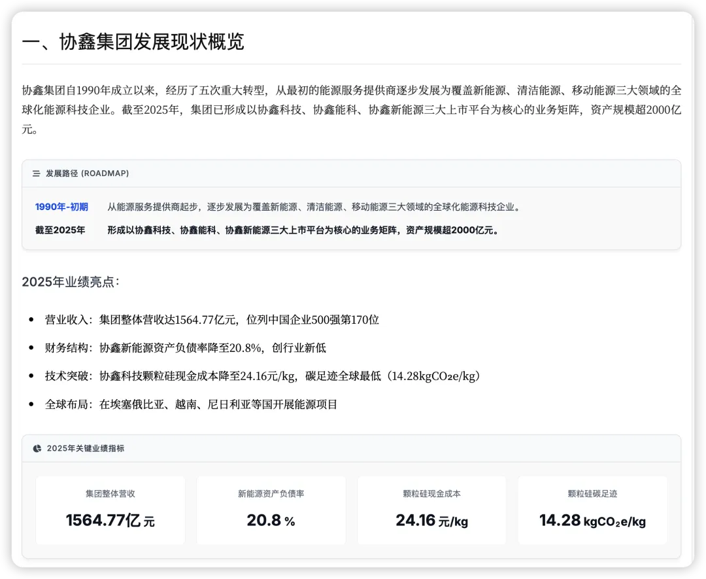Click the intro paragraph starting 协鑫集团自1990年
This screenshot has height=579, width=706.
click(x=352, y=110)
